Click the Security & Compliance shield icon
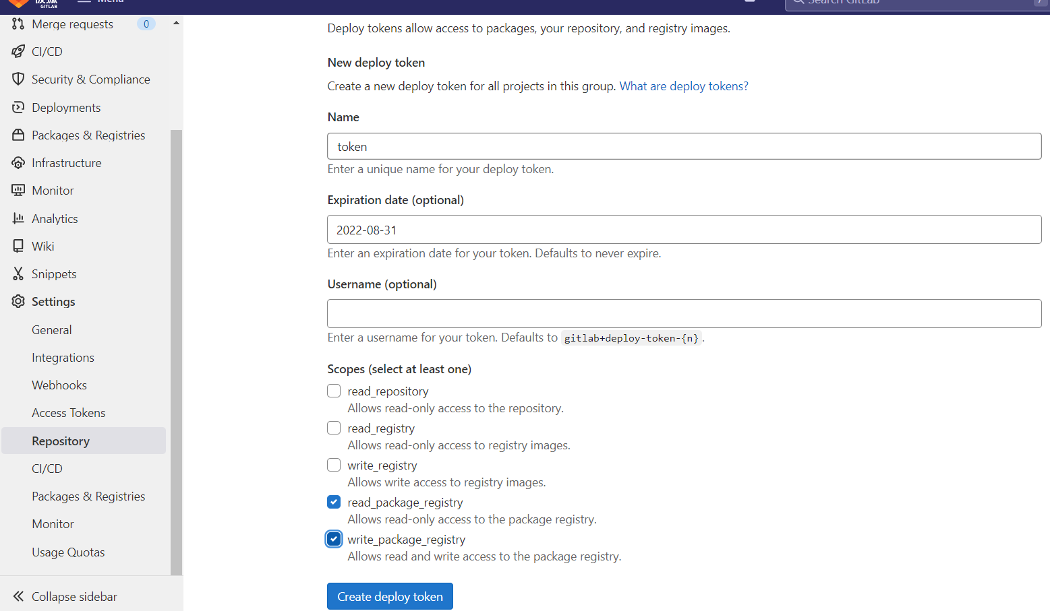The height and width of the screenshot is (611, 1050). point(18,79)
